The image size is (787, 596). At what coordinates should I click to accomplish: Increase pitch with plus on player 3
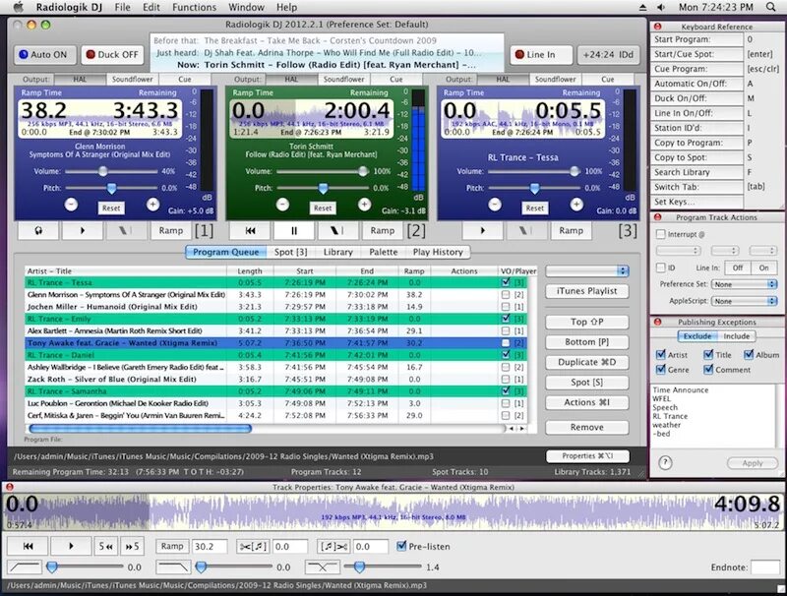pyautogui.click(x=576, y=205)
